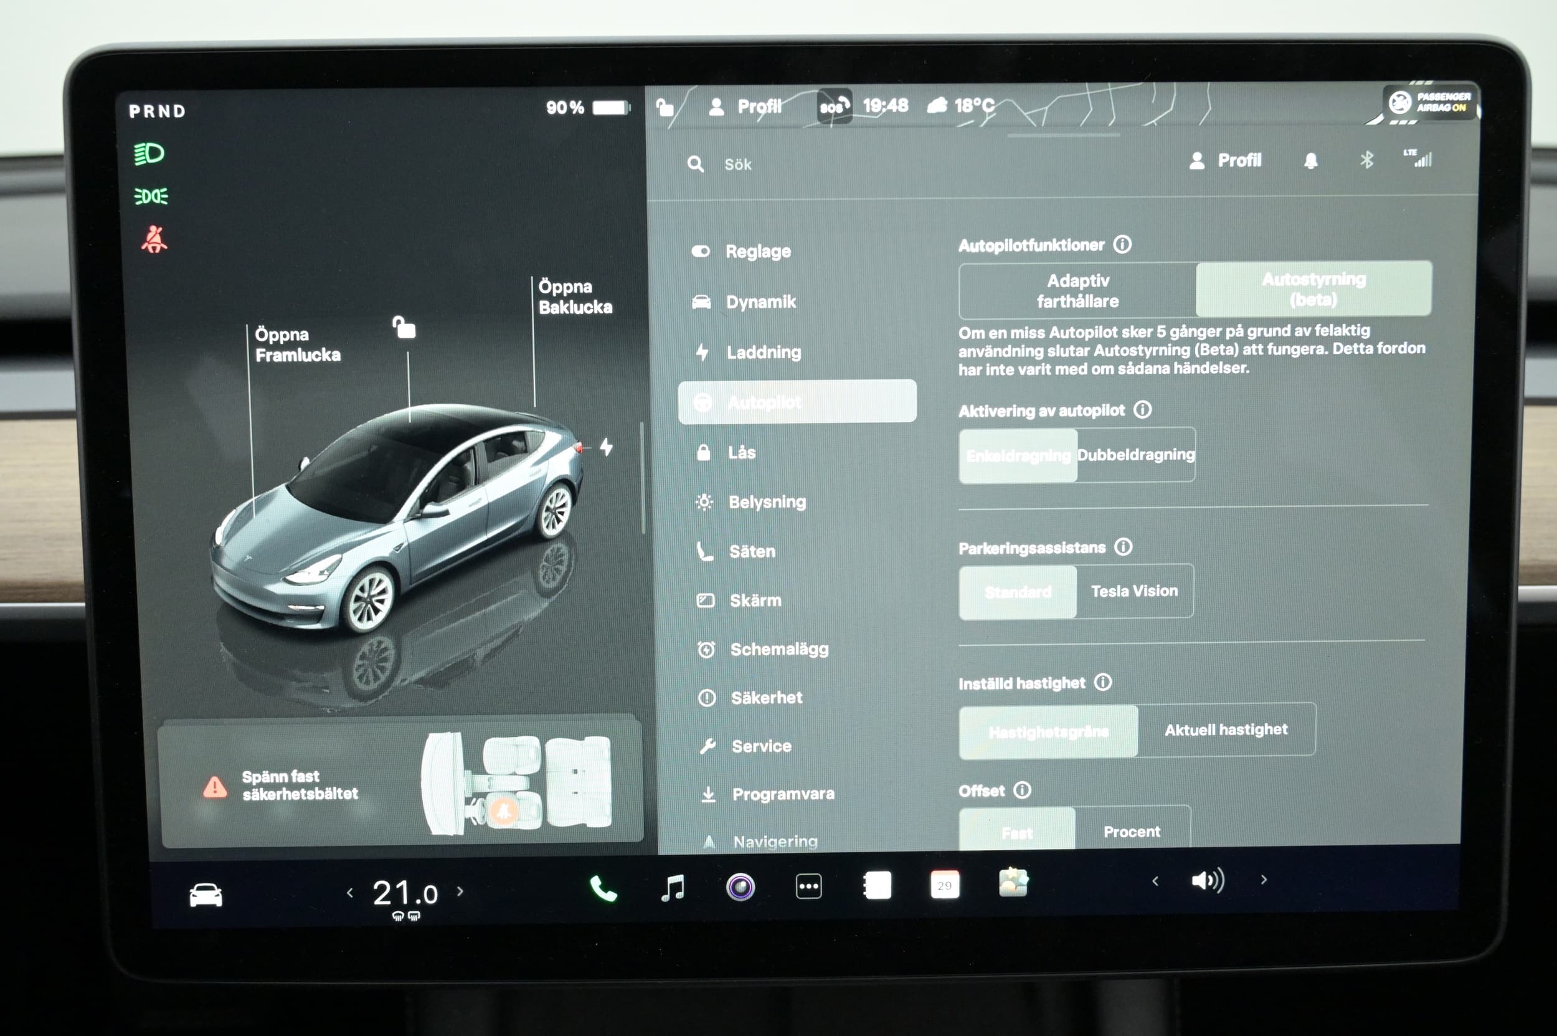Tap the 90 % battery indicator
The width and height of the screenshot is (1557, 1036).
click(x=588, y=107)
